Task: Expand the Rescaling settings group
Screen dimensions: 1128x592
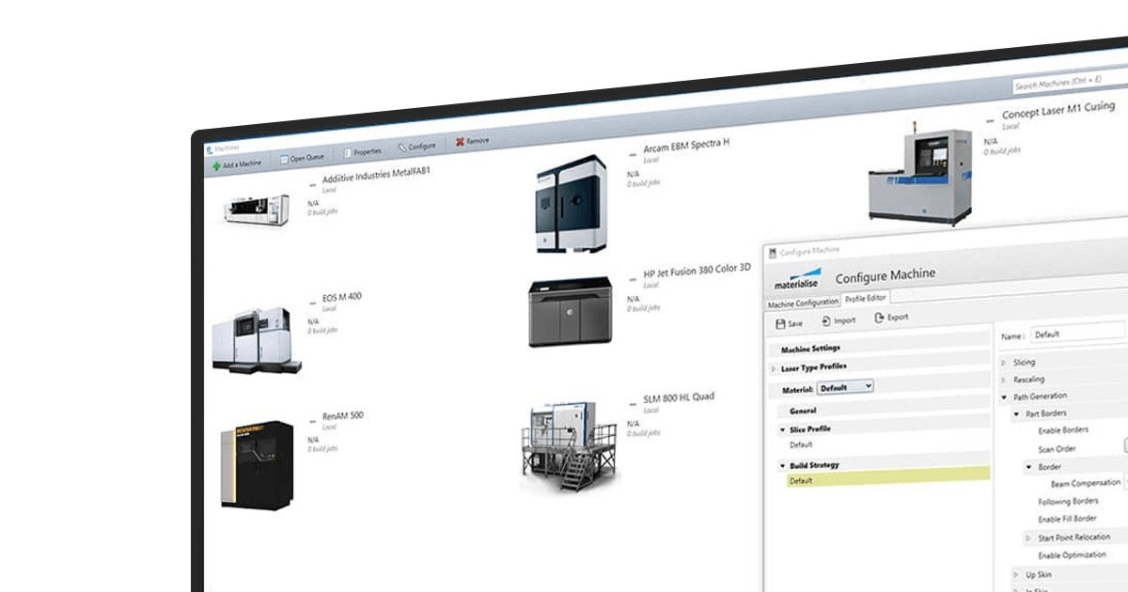Action: click(x=1004, y=380)
